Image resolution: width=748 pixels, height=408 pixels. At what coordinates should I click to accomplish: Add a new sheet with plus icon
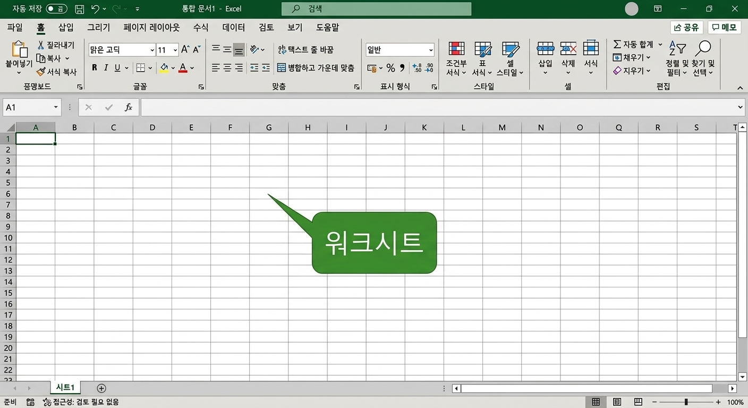click(x=101, y=388)
